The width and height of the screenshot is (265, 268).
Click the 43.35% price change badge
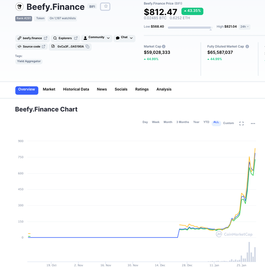pos(192,11)
